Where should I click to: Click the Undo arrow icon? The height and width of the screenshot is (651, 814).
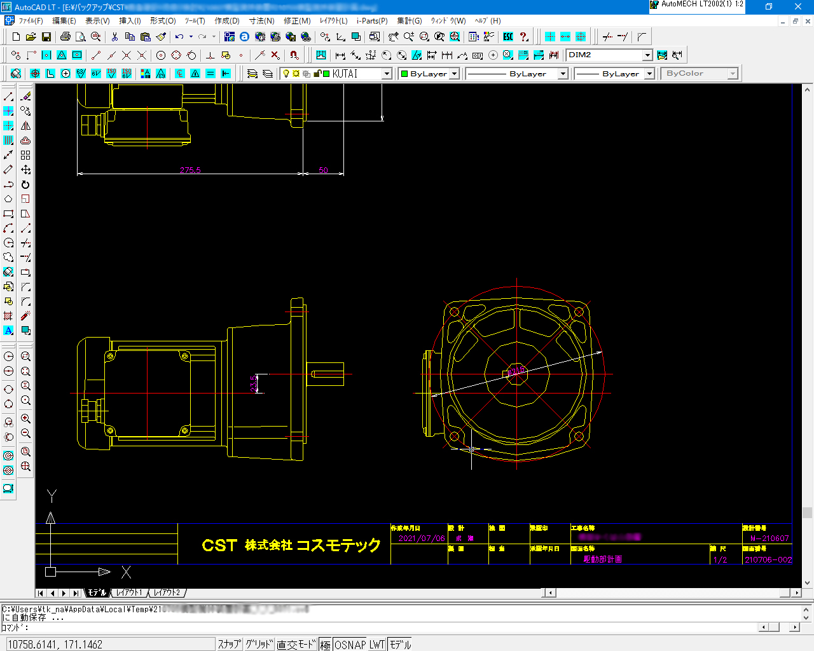click(179, 37)
